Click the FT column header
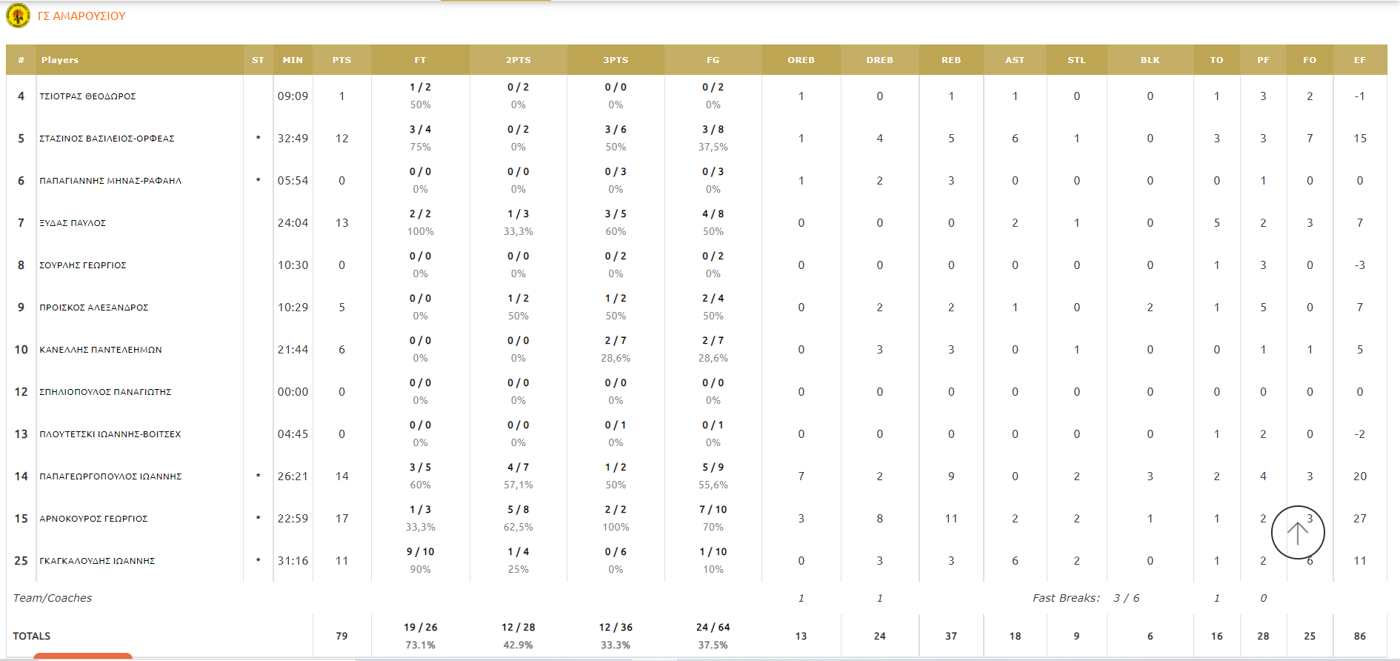This screenshot has height=661, width=1400. [420, 60]
